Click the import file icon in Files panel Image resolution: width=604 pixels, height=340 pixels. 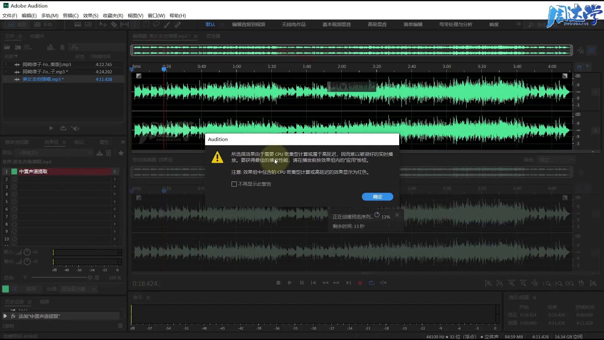17,47
